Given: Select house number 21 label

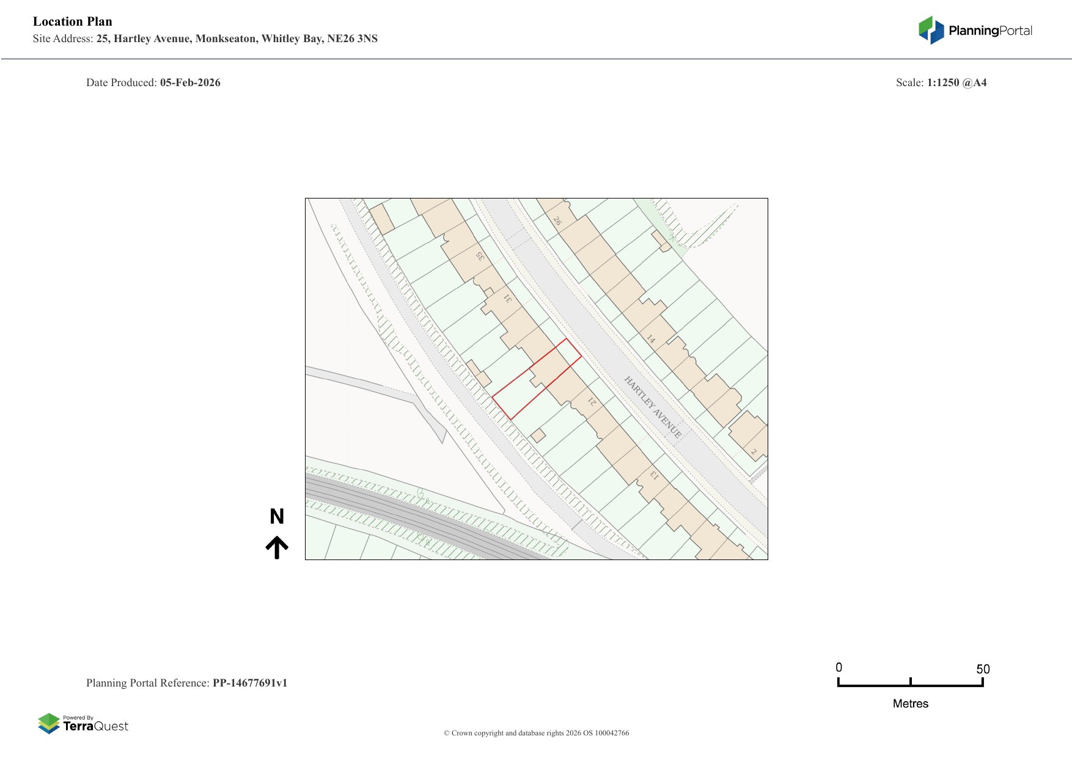Looking at the screenshot, I should click(592, 401).
